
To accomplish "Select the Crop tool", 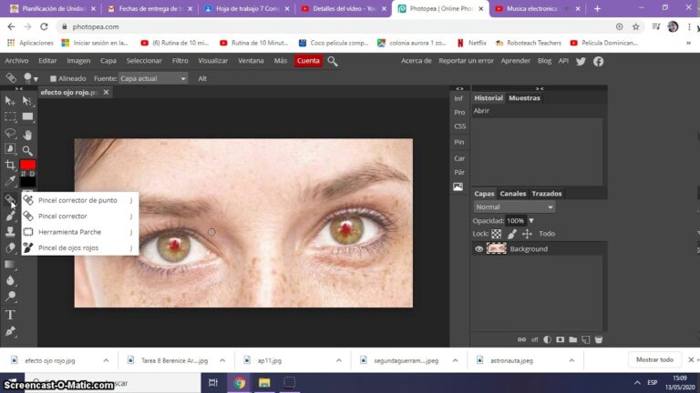I will coord(10,166).
